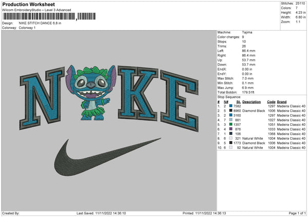The height and width of the screenshot is (217, 308).
Task: Click the St. column header
Action: (239, 102)
